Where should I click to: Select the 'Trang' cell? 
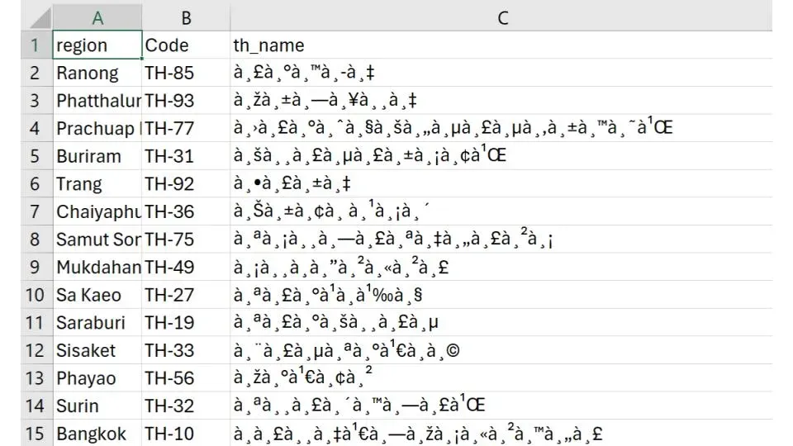tap(97, 184)
